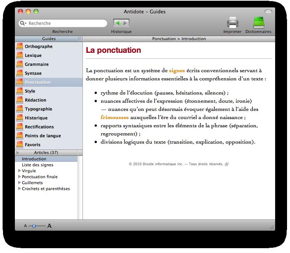Expand the Virgule articles
Image resolution: width=290 pixels, height=253 pixels.
(19, 171)
